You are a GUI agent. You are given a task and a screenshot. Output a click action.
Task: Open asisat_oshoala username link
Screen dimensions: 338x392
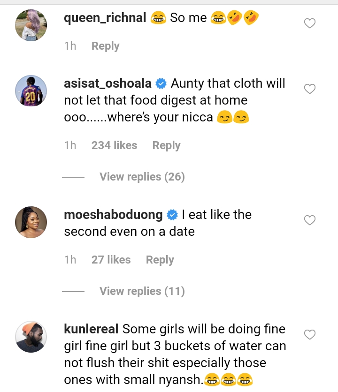coord(108,84)
